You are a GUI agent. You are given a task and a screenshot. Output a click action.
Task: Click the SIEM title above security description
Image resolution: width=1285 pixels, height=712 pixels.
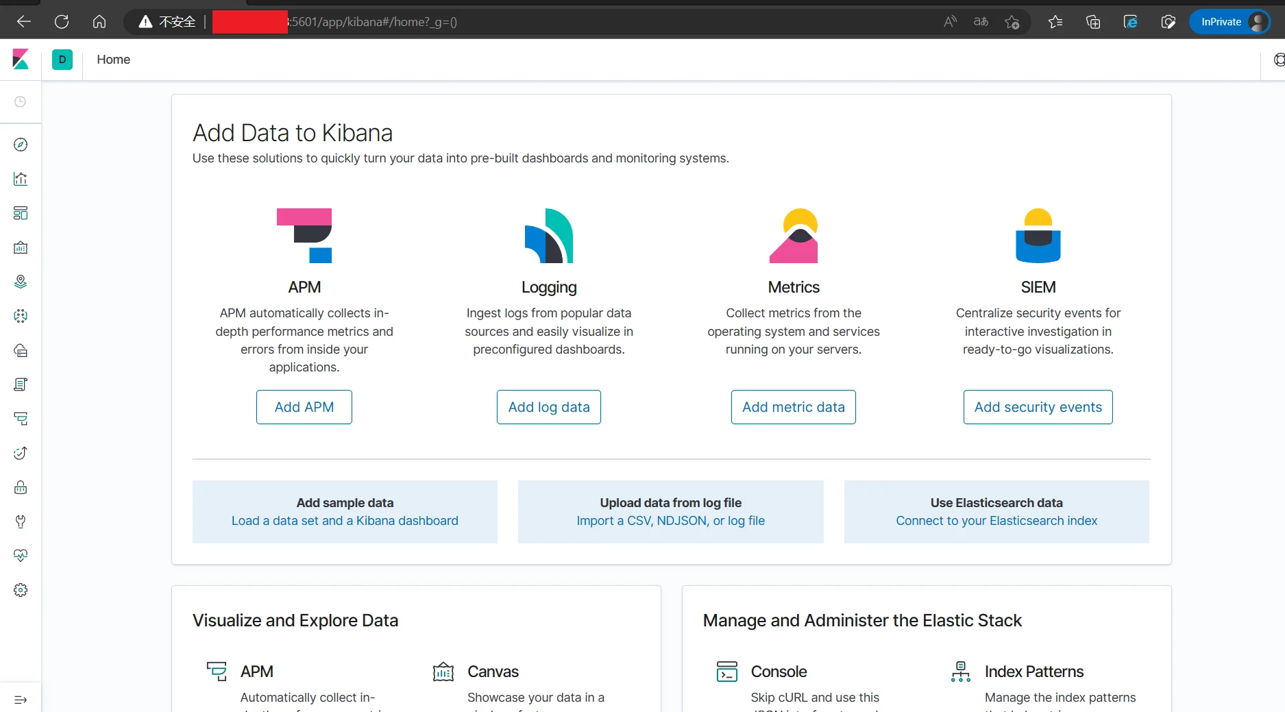click(x=1038, y=287)
